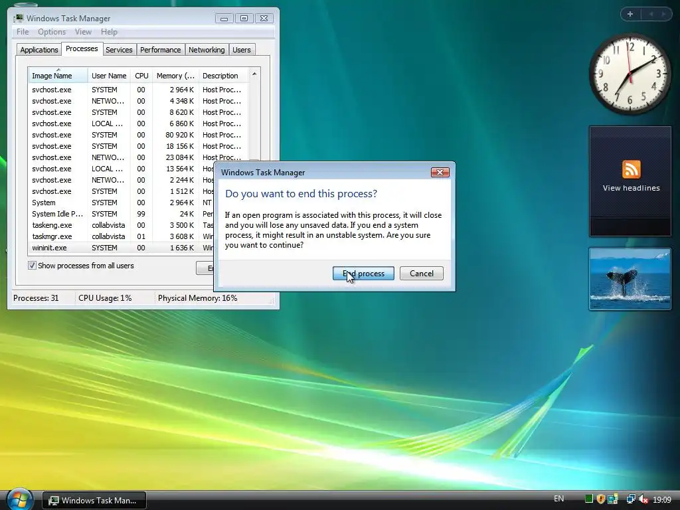Add a gadget with the sidebar plus button
This screenshot has height=510, width=680.
coord(630,15)
